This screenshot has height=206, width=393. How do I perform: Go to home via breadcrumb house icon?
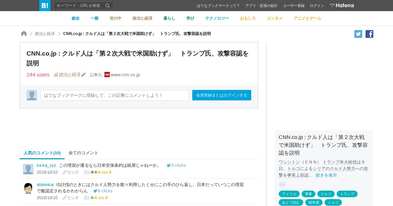coord(24,34)
